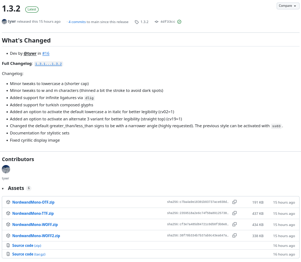Screen dimensions: 301x262
Task: Click the tag icon beside 1.3.2
Action: coord(137,22)
